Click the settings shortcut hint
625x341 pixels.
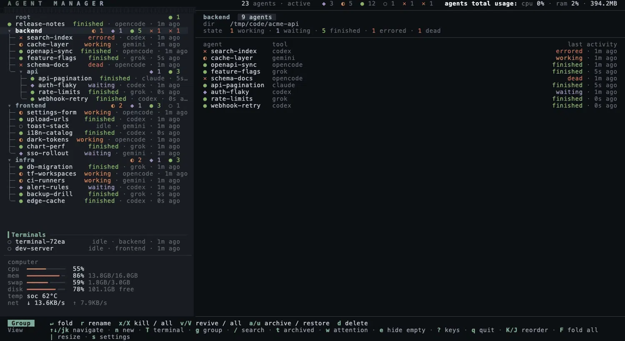111,337
